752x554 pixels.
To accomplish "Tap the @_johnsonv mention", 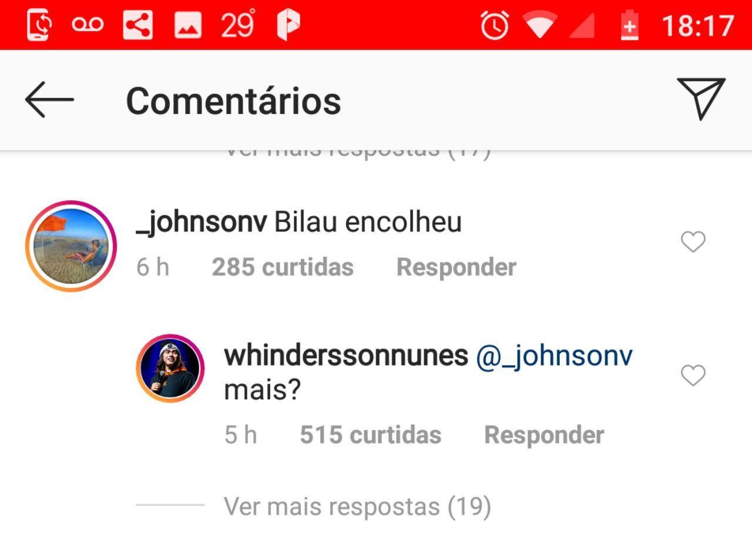I will (554, 357).
